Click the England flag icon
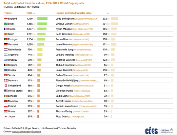The image size is (177, 135). pos(6,18)
